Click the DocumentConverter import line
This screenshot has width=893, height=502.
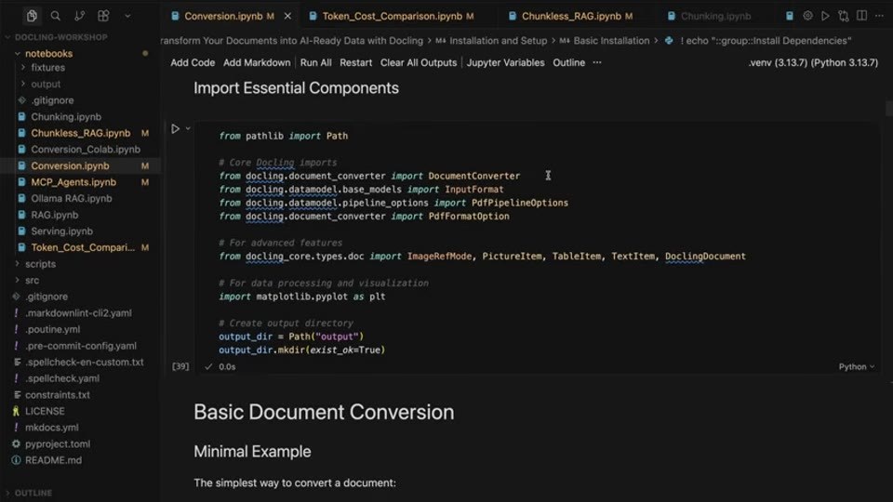(369, 176)
